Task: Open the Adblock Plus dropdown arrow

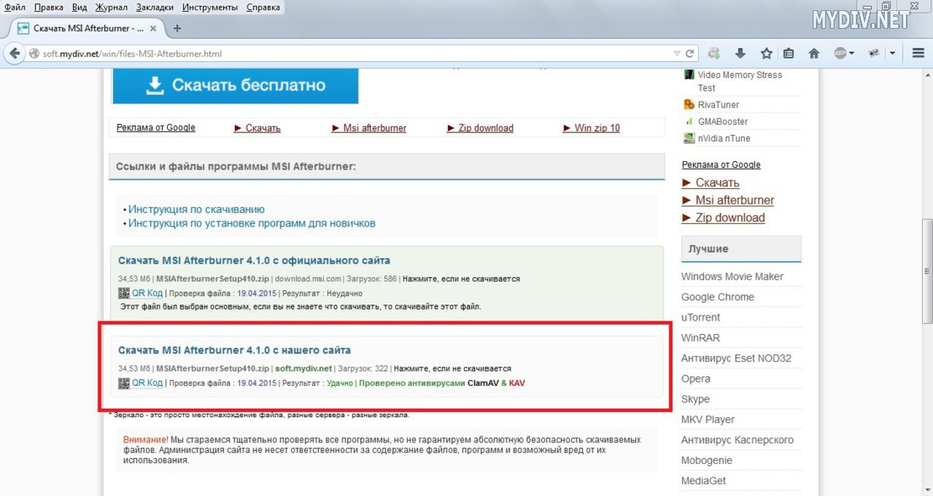Action: coord(852,53)
